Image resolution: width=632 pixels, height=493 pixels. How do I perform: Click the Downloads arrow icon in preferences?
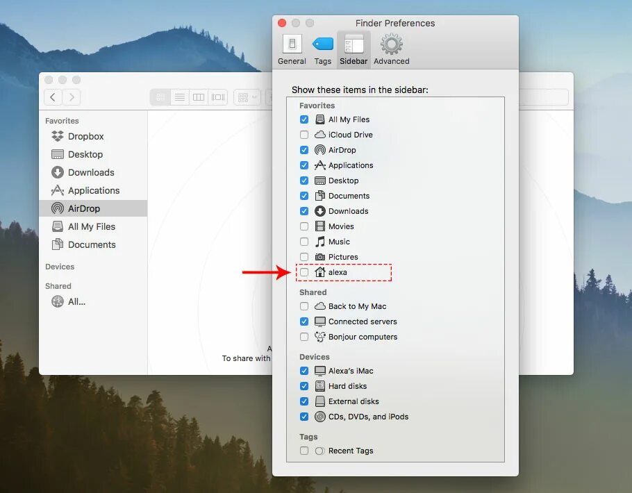320,211
